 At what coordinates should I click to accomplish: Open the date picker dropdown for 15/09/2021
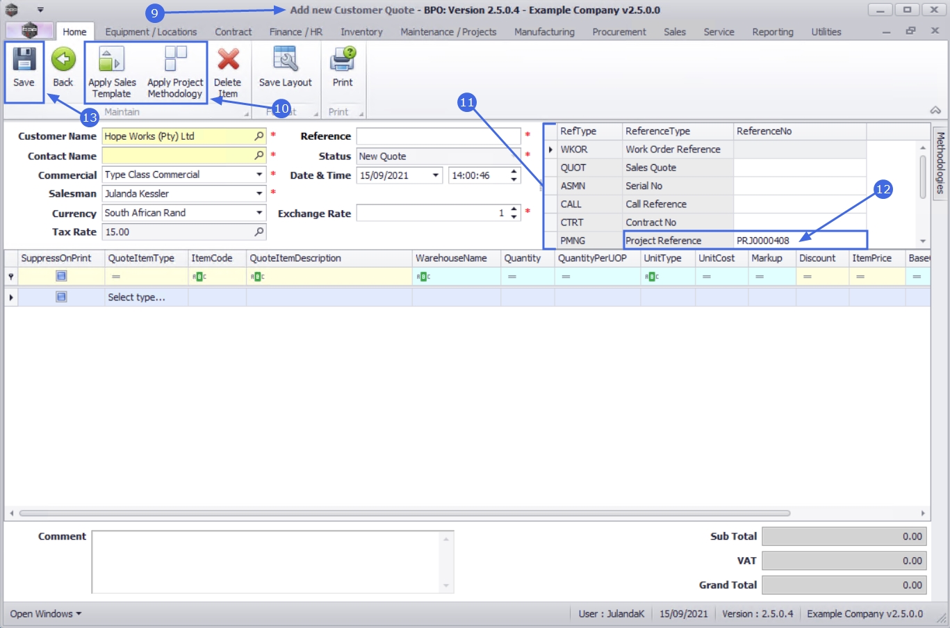tap(436, 175)
